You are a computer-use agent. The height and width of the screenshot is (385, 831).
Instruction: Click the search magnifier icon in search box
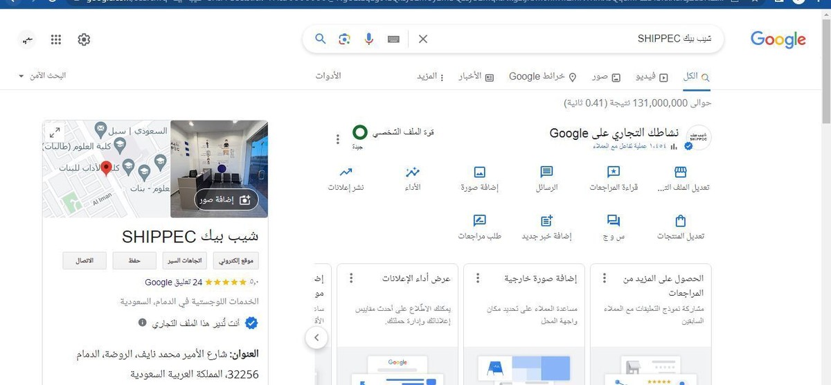click(320, 39)
